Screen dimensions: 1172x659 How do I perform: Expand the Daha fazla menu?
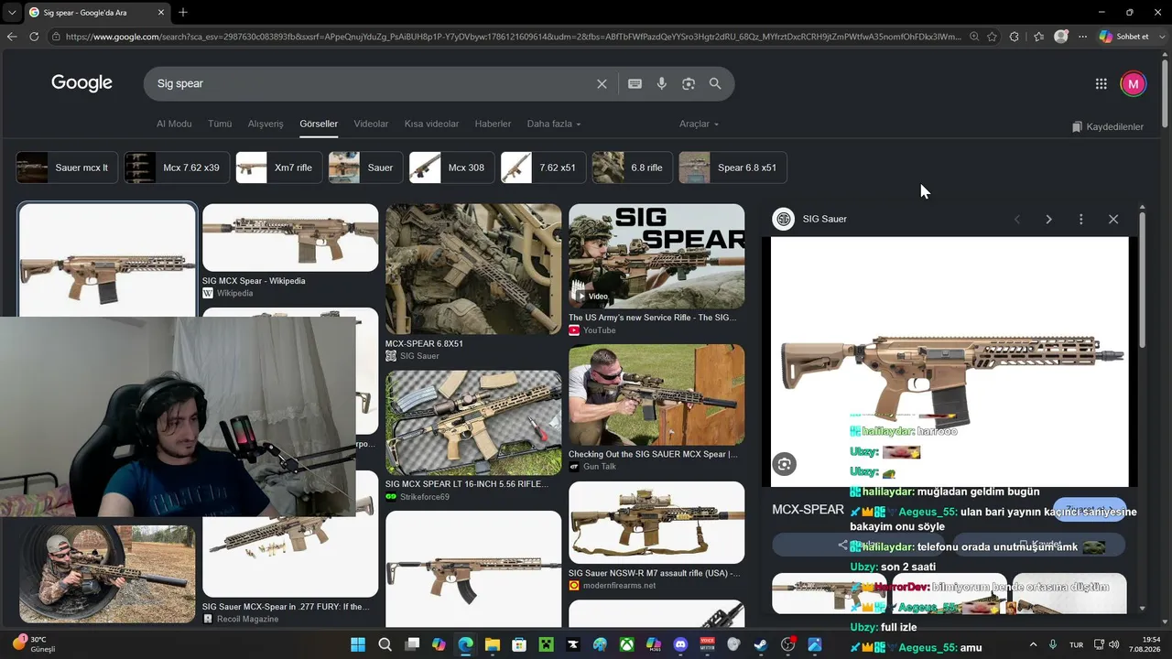(x=554, y=124)
